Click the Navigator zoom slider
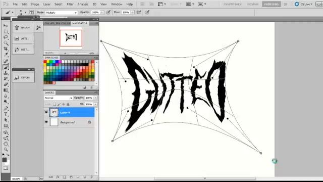 coord(78,53)
